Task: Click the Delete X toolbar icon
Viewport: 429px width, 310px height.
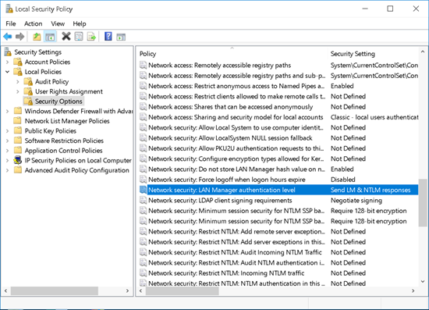Action: tap(66, 36)
